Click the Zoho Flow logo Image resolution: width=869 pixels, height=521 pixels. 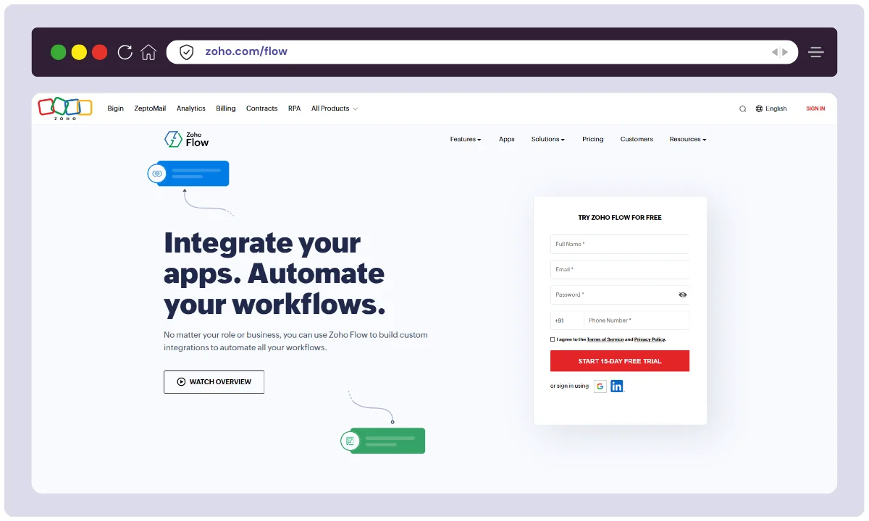pos(187,139)
